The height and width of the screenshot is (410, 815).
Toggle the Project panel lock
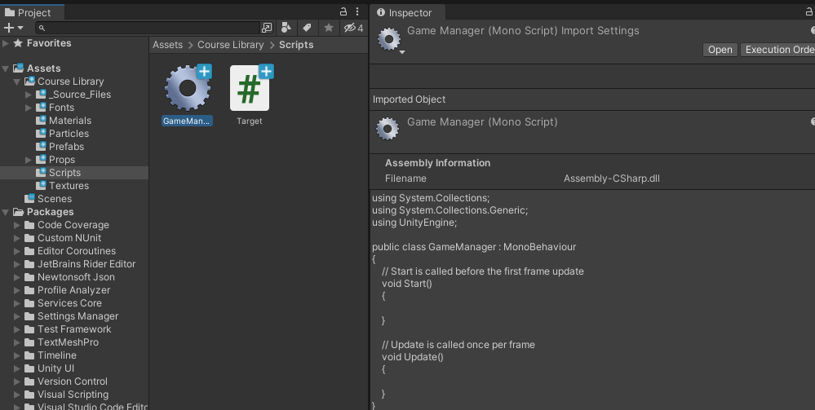343,11
